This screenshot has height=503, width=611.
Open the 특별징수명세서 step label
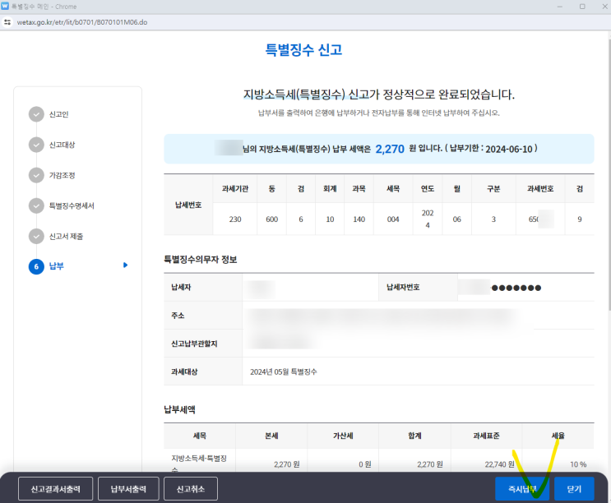(72, 205)
